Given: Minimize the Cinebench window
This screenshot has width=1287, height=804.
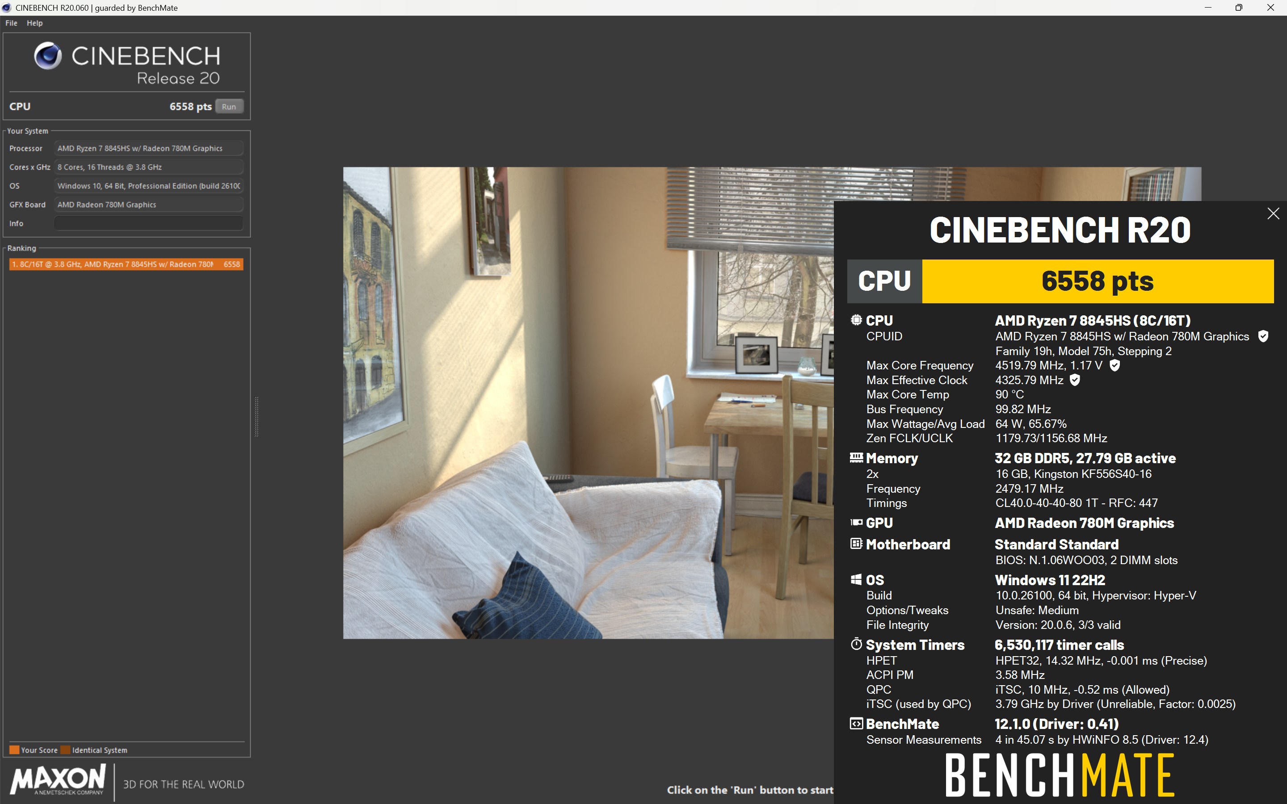Looking at the screenshot, I should coord(1208,8).
